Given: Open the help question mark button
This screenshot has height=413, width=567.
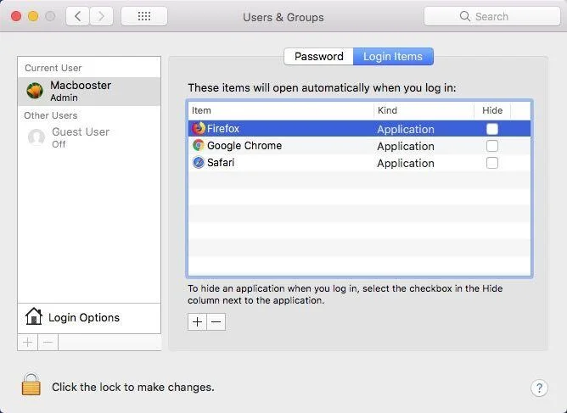Looking at the screenshot, I should click(539, 388).
